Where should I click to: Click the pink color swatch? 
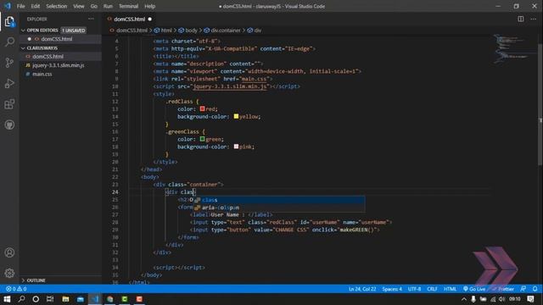[236, 147]
